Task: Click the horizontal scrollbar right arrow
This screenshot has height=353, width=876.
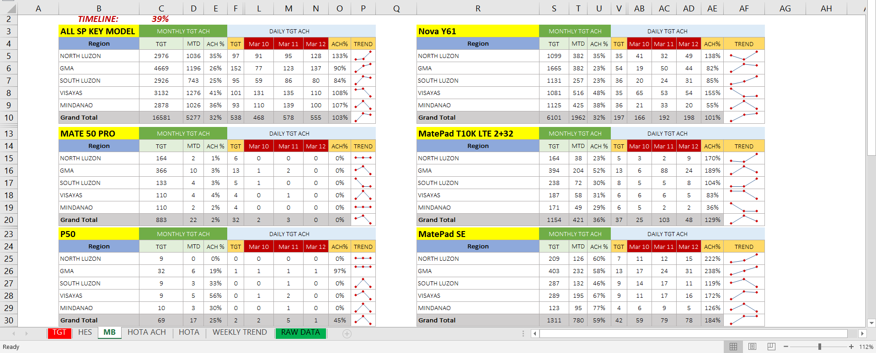Action: pyautogui.click(x=862, y=334)
